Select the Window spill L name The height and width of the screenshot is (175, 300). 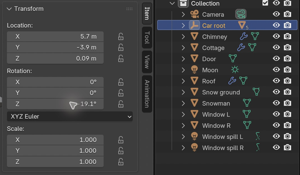pos(222,137)
